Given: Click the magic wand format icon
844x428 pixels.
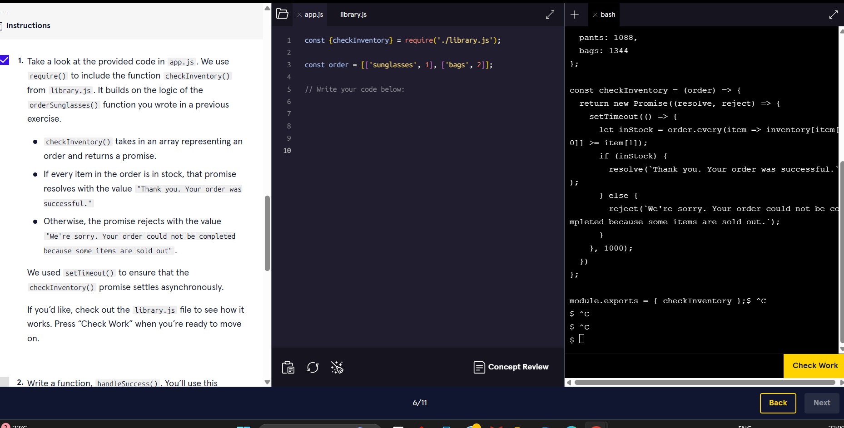Looking at the screenshot, I should point(337,367).
